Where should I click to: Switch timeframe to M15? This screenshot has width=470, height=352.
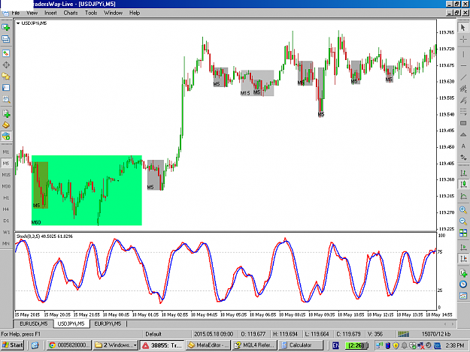(x=6, y=175)
